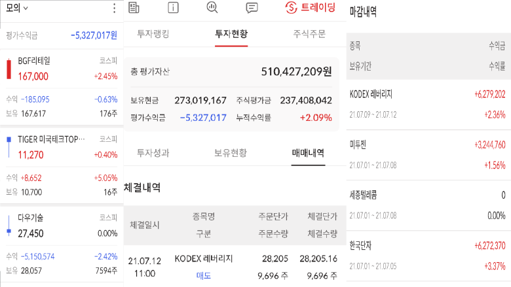Click 누적수익률 value +2.09%
The image size is (511, 287).
(316, 118)
